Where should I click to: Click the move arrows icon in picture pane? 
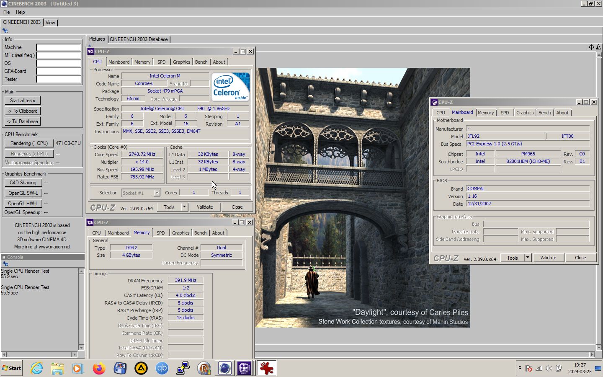pos(591,47)
